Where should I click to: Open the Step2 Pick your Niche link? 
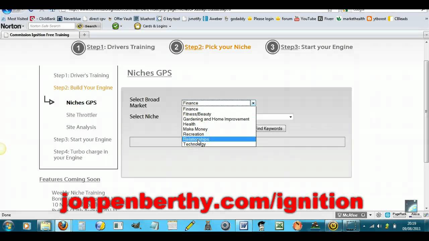[218, 47]
